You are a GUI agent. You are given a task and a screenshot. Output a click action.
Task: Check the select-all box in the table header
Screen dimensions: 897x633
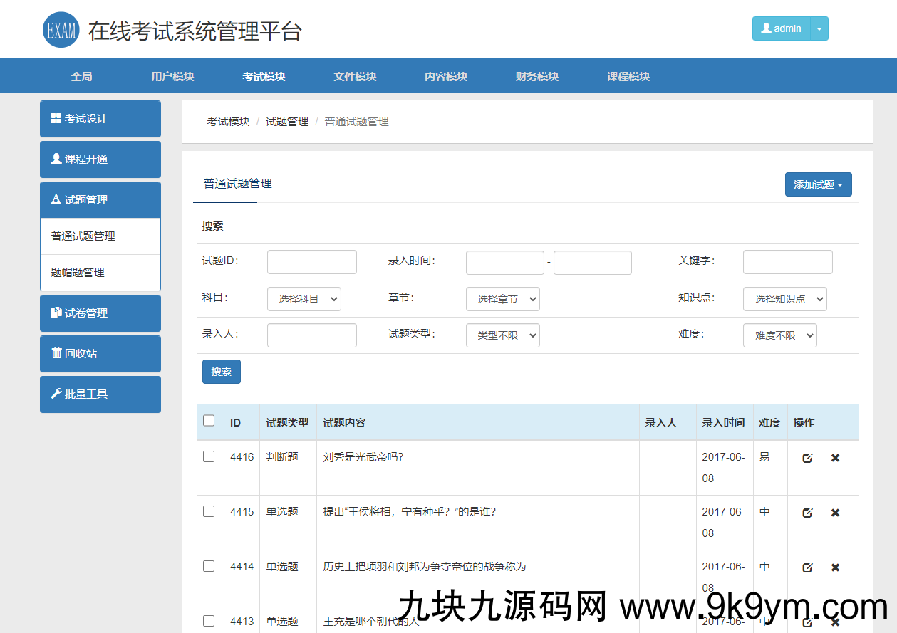click(x=209, y=421)
